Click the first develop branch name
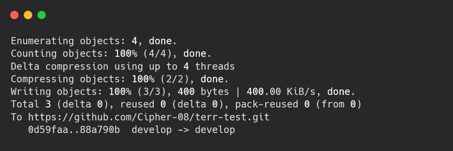 tap(152, 130)
